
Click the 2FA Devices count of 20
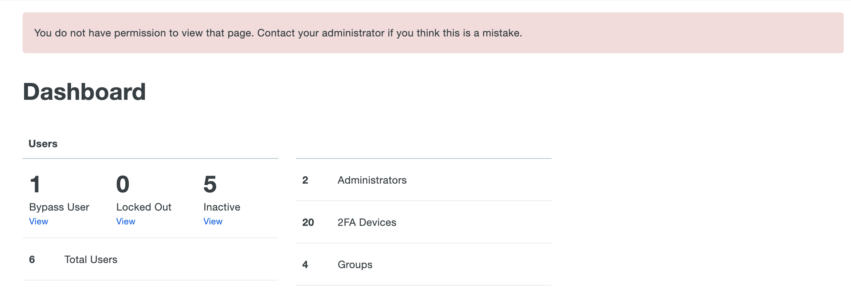tap(308, 222)
